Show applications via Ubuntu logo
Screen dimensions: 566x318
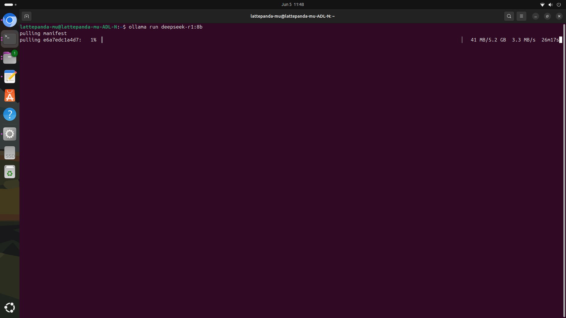10,307
